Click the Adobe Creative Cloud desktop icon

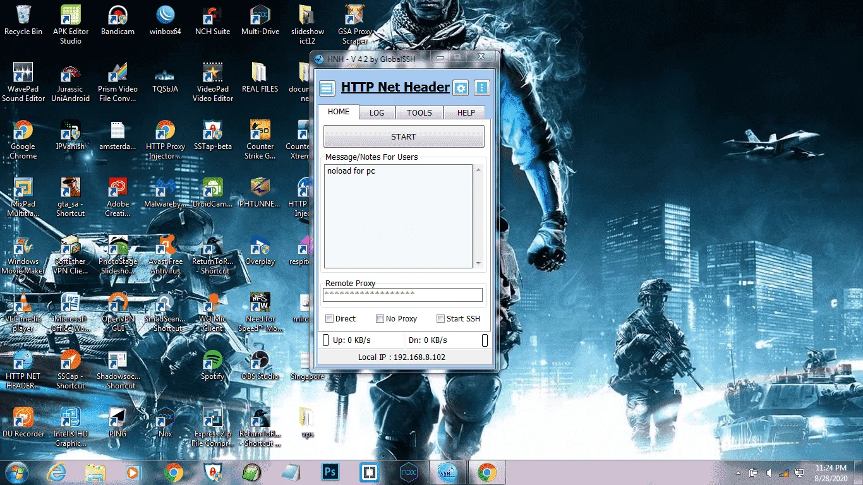coord(118,196)
